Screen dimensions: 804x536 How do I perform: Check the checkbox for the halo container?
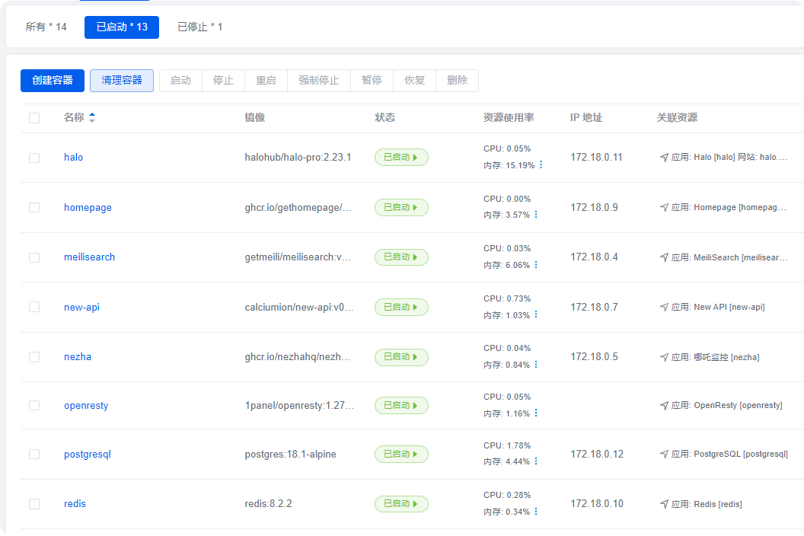pos(34,158)
